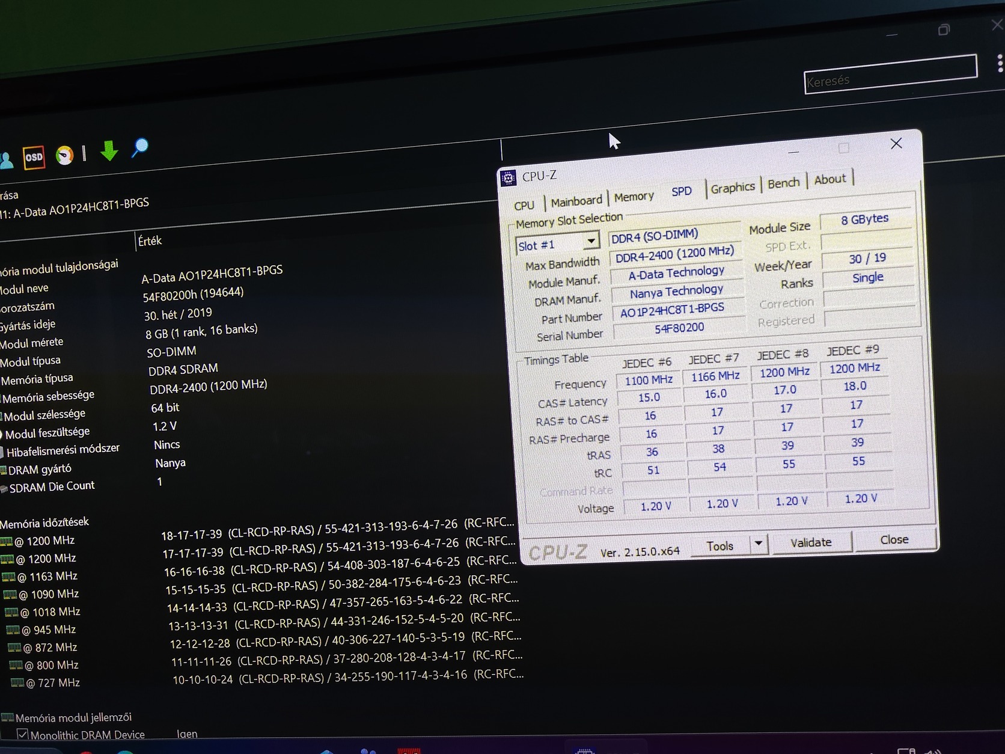
Task: Open the Memory tab in CPU-Z
Action: click(634, 197)
